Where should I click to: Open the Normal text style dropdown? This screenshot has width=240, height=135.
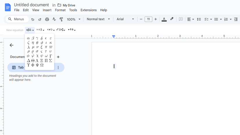click(98, 19)
